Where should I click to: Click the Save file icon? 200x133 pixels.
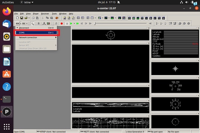pos(22,18)
